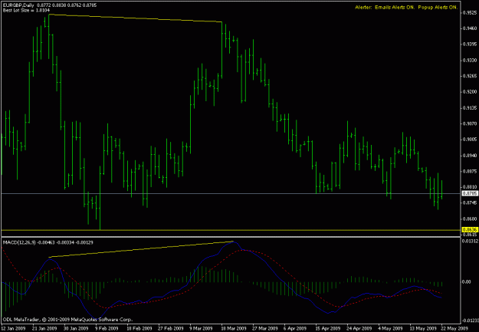
Task: Click the 0.9135 price axis label
Action: pos(470,108)
